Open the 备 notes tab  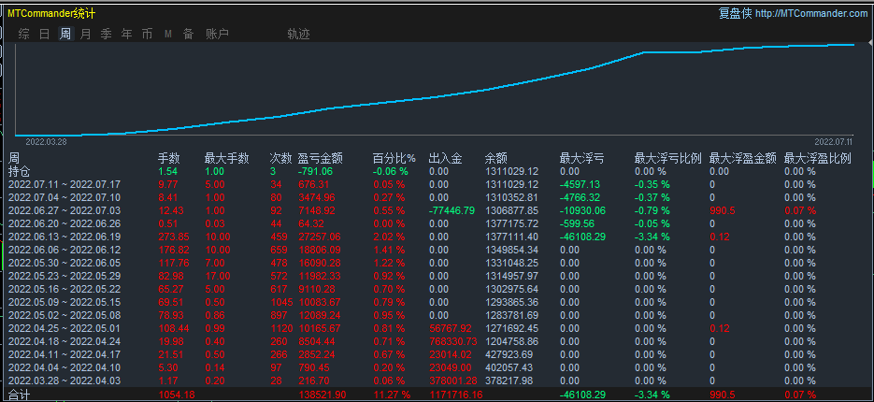coord(188,34)
